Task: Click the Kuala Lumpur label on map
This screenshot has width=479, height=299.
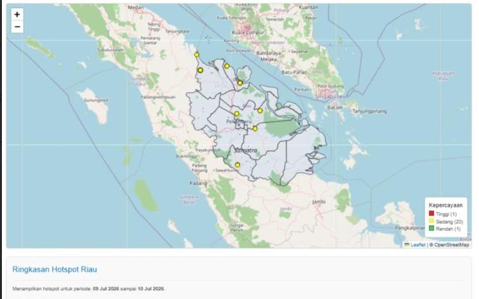Action: pos(248,32)
